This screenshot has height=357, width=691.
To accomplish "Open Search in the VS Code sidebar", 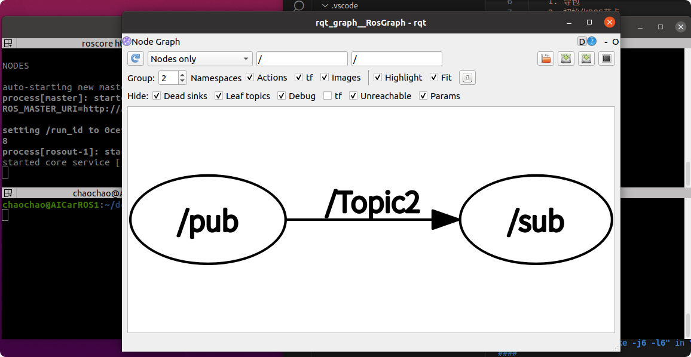I will tap(299, 6).
